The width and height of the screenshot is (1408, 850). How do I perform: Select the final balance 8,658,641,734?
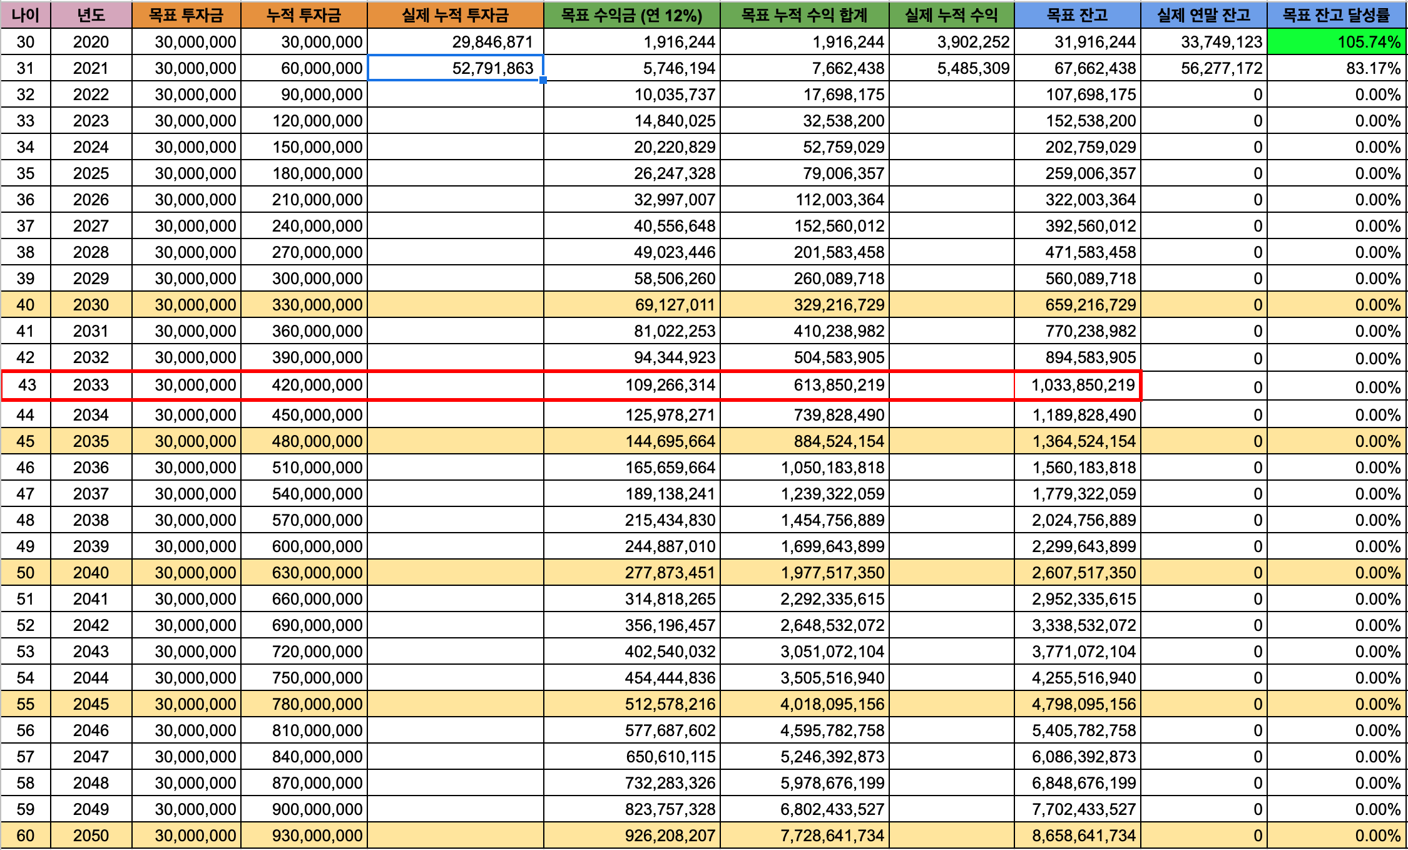tap(1078, 836)
